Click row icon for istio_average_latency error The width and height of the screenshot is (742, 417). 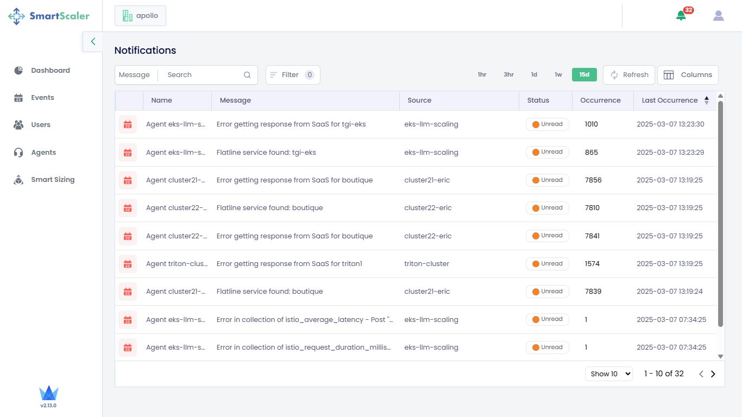128,320
